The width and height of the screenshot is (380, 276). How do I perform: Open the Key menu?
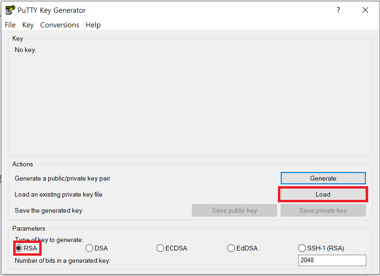pyautogui.click(x=28, y=25)
